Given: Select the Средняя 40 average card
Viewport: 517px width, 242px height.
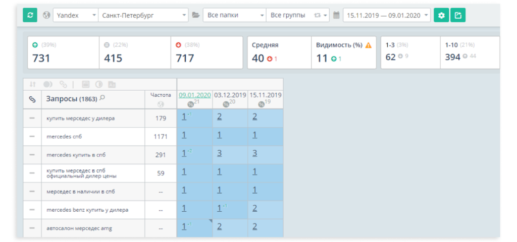Looking at the screenshot, I should 279,52.
